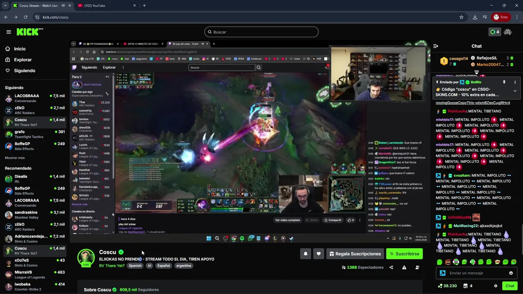Click the Irl tag
Viewport: 523px width, 294px height.
coord(149,266)
